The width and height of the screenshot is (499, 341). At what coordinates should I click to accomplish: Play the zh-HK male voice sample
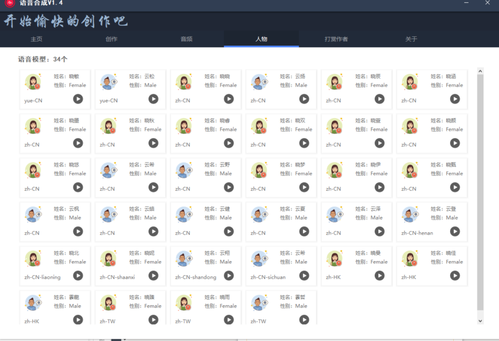coord(78,320)
